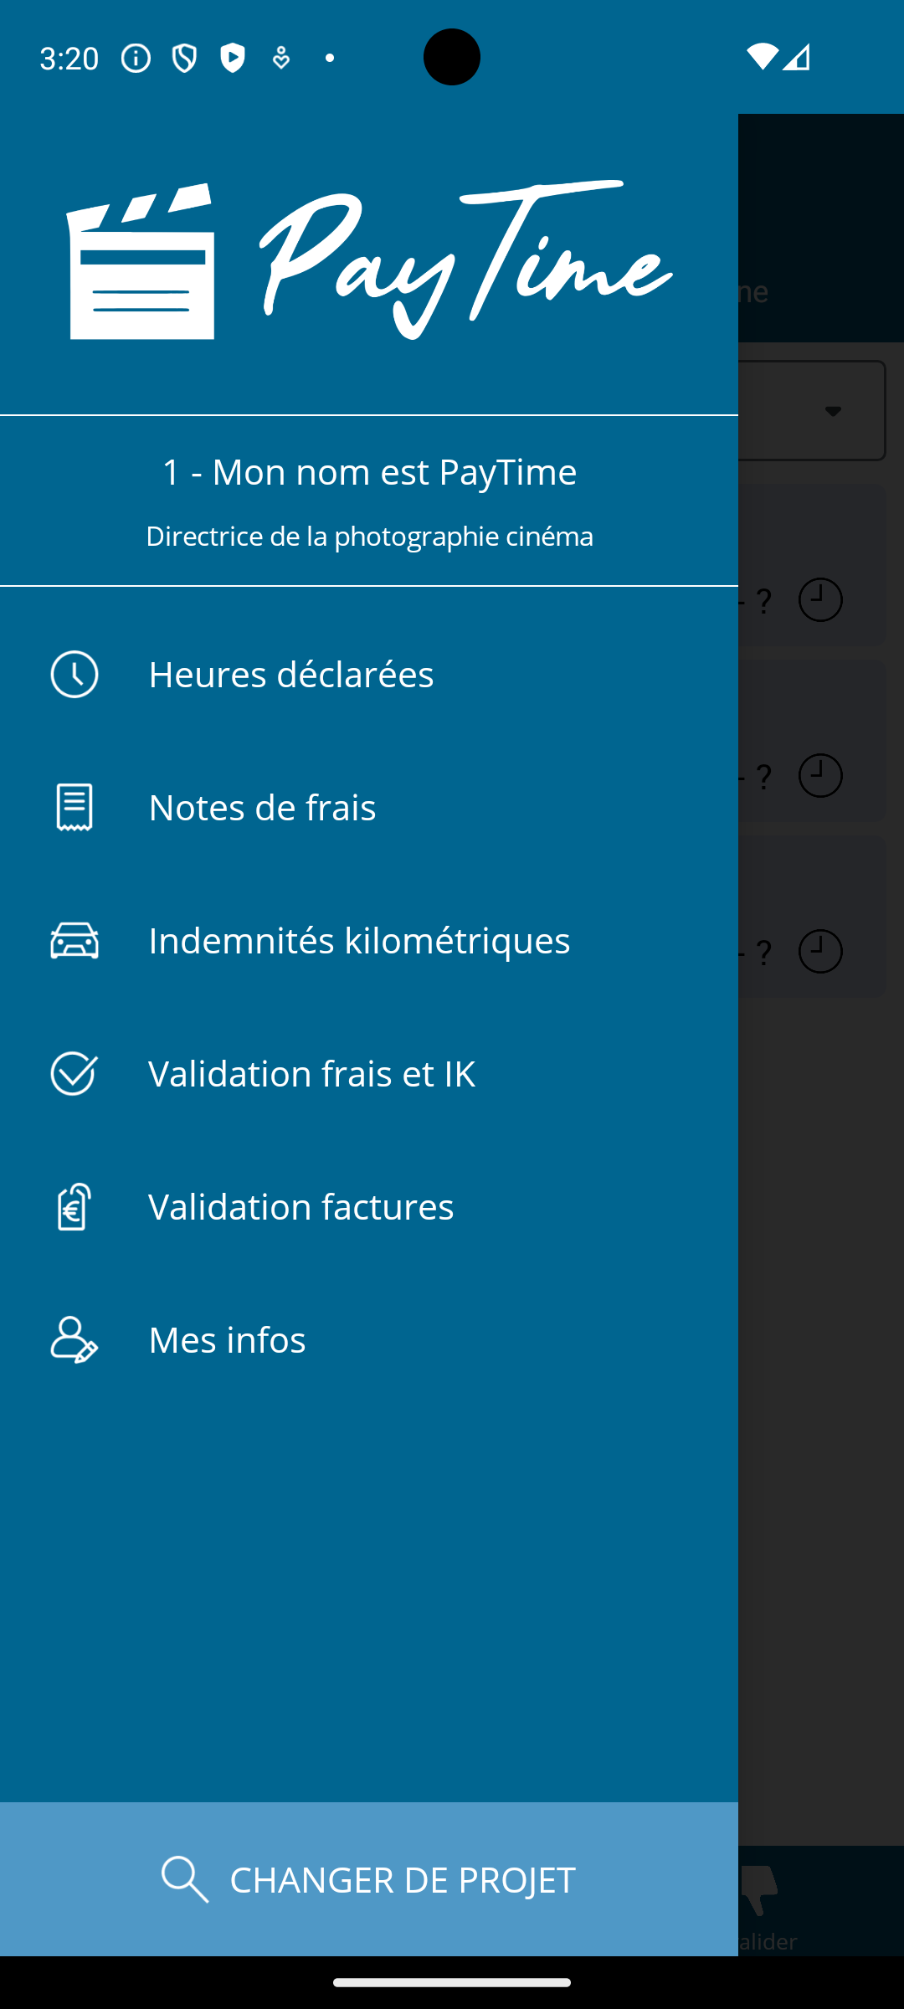Expand the dropdown arrow behind the drawer
Screen dimensions: 904x2009
(832, 411)
